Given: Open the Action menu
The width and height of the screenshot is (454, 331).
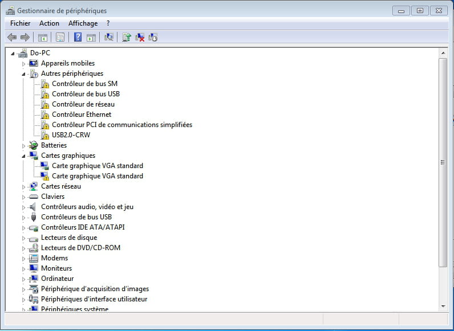Looking at the screenshot, I should (49, 23).
